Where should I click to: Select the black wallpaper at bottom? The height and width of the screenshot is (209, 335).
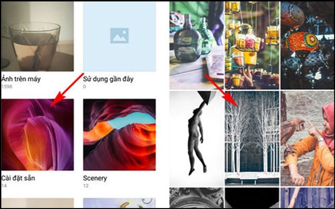pyautogui.click(x=252, y=198)
